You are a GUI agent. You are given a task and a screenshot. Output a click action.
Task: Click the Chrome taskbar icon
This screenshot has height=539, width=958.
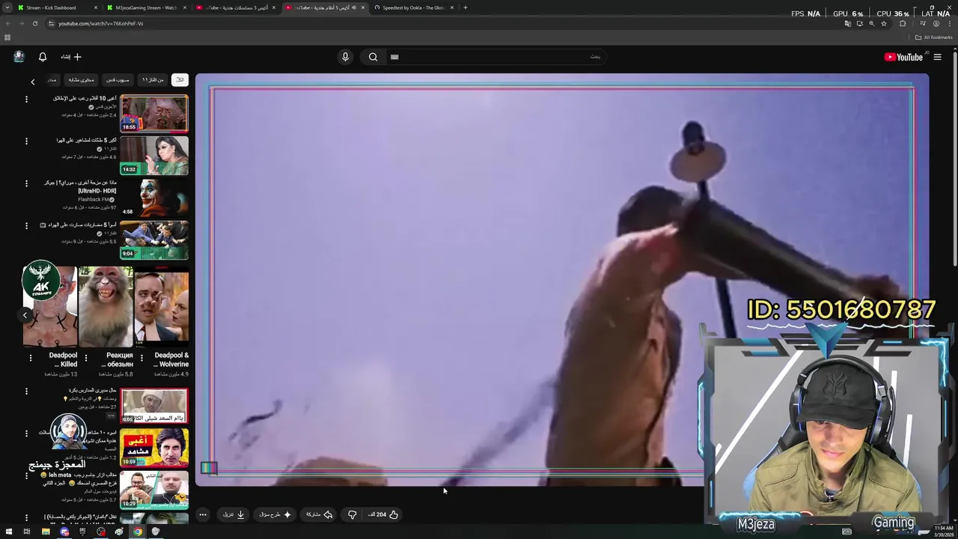point(137,532)
